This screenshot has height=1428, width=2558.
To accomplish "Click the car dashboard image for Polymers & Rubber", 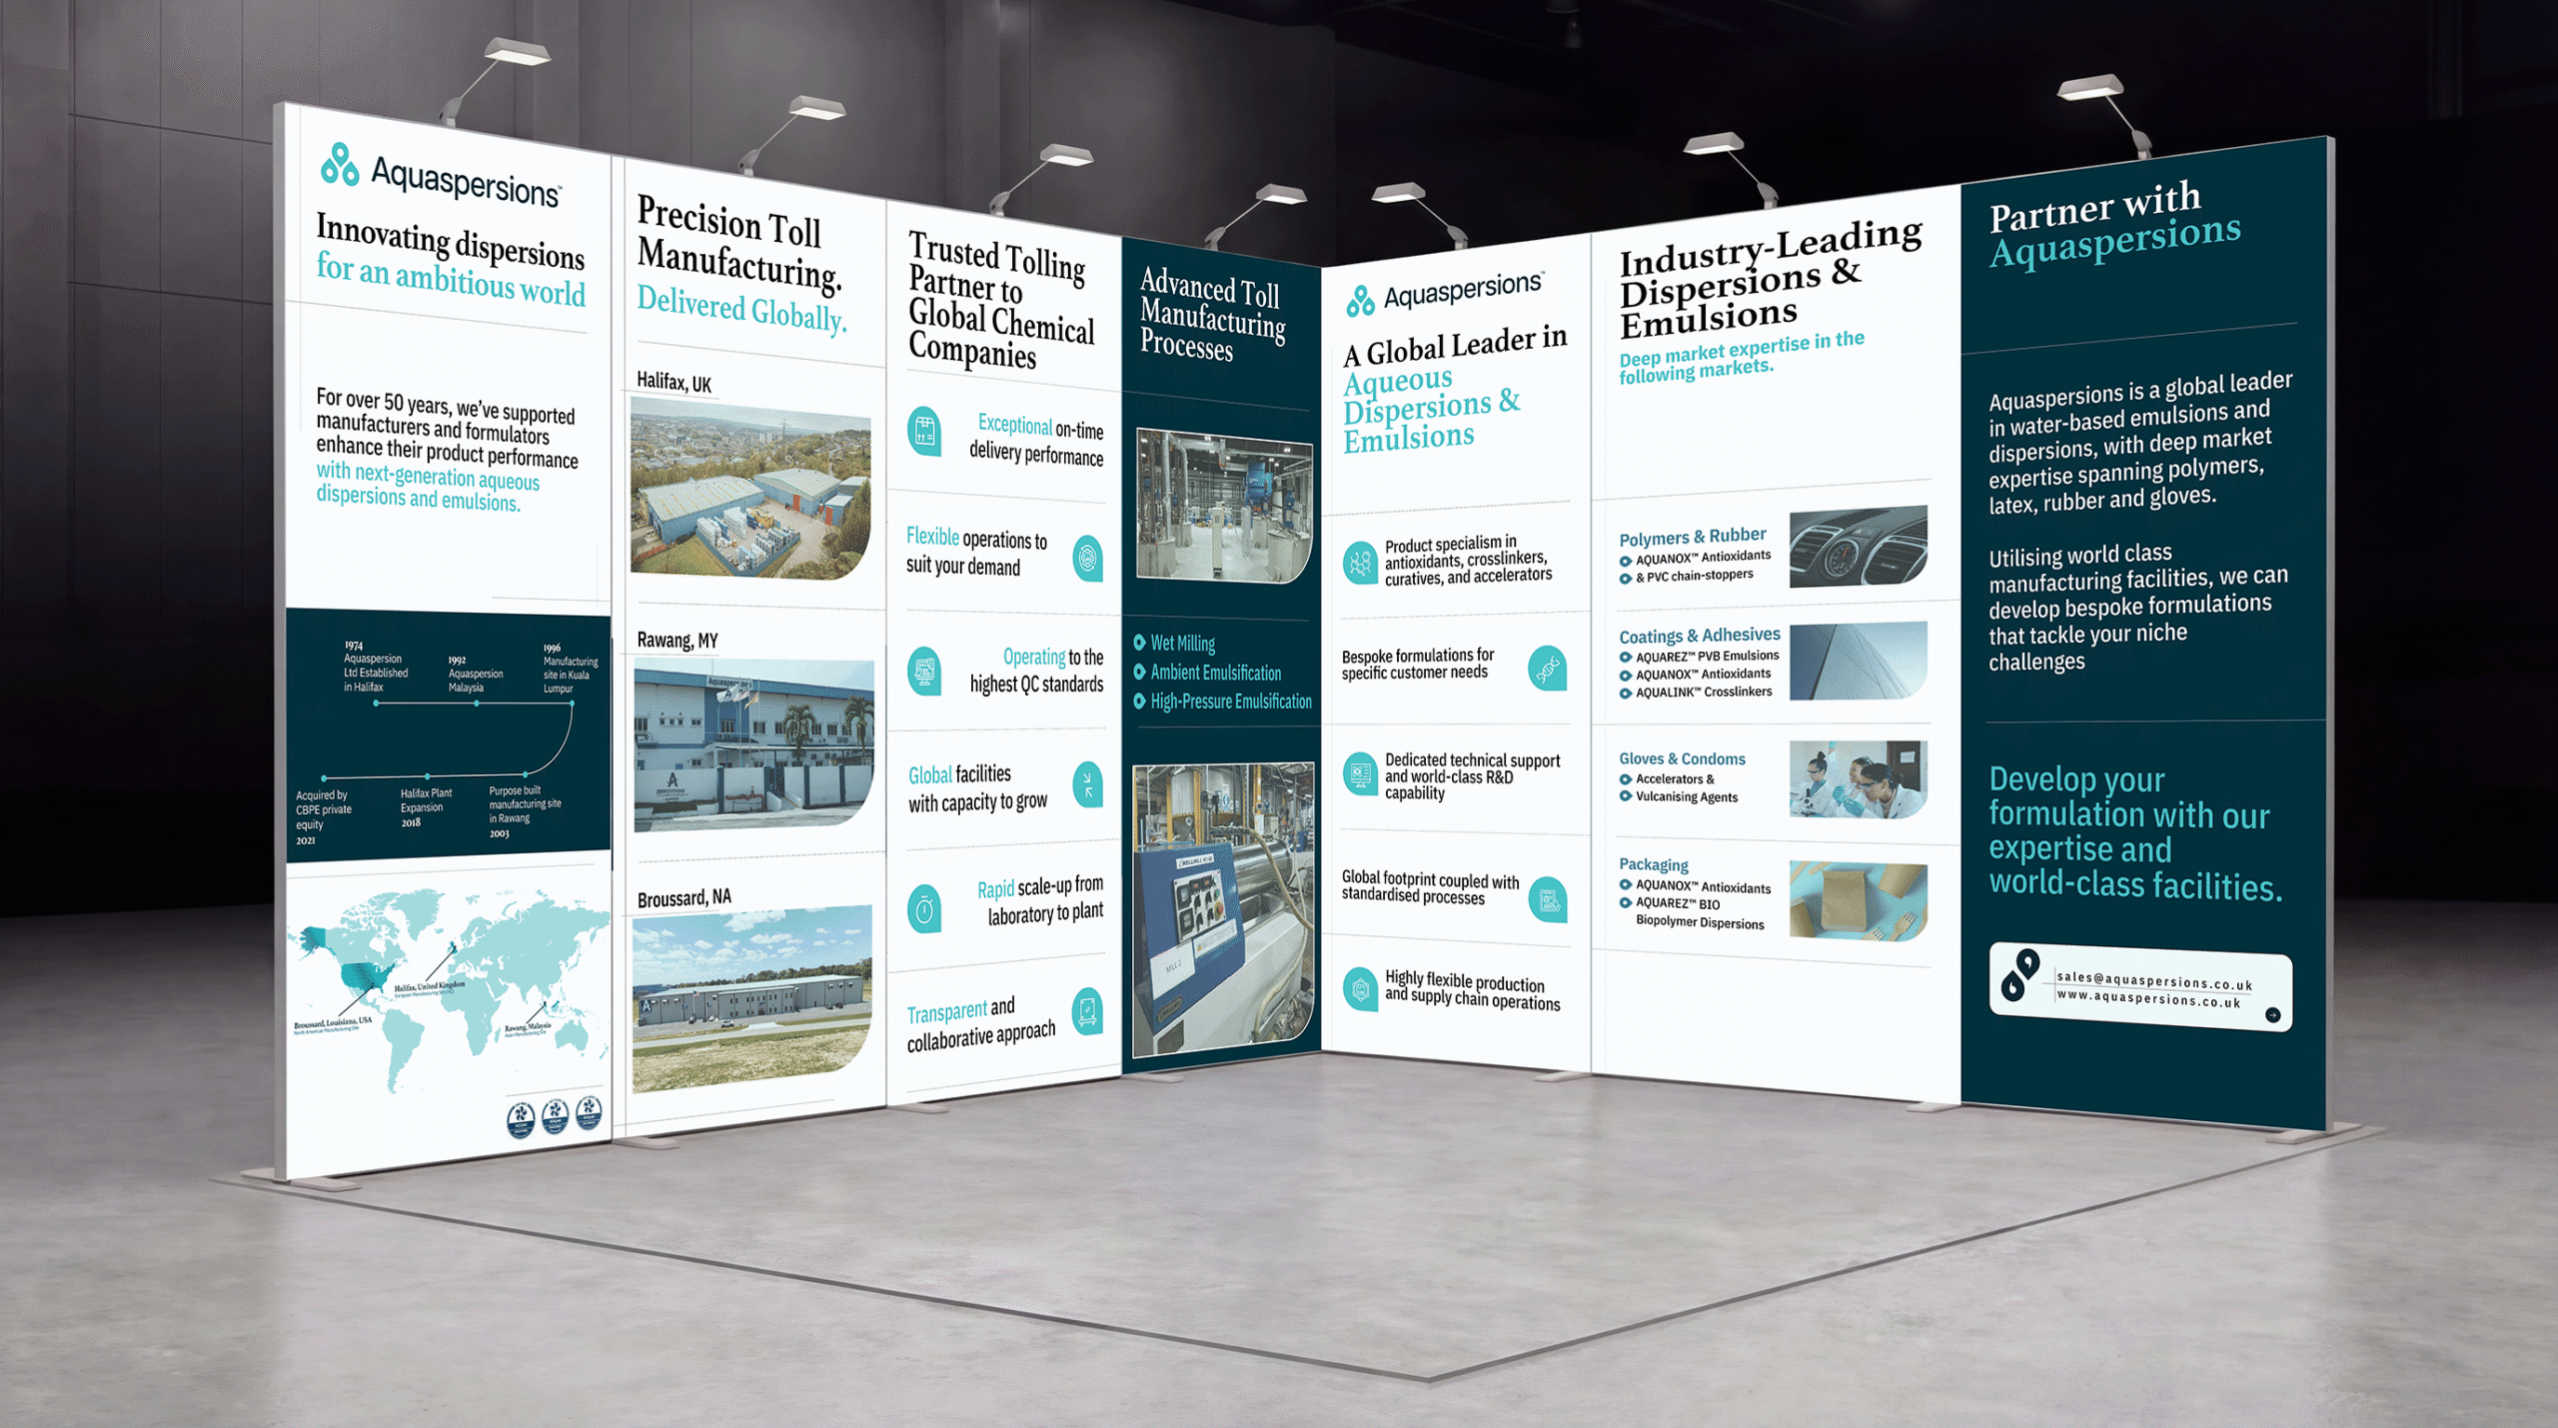I will point(1858,546).
